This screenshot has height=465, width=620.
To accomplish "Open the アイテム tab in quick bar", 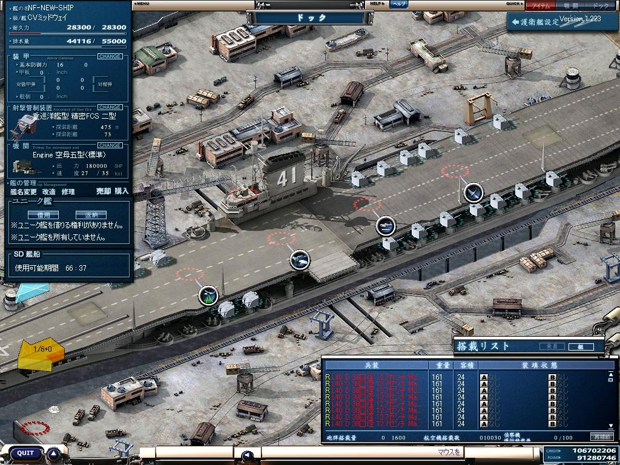I will coord(541,5).
